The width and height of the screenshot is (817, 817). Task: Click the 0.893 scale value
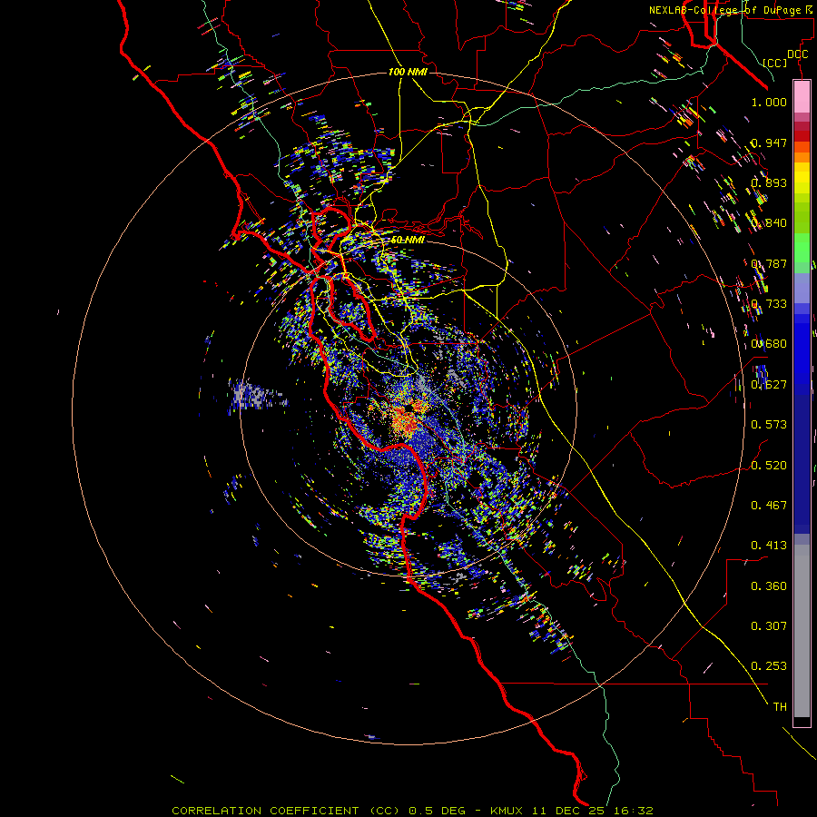[769, 182]
